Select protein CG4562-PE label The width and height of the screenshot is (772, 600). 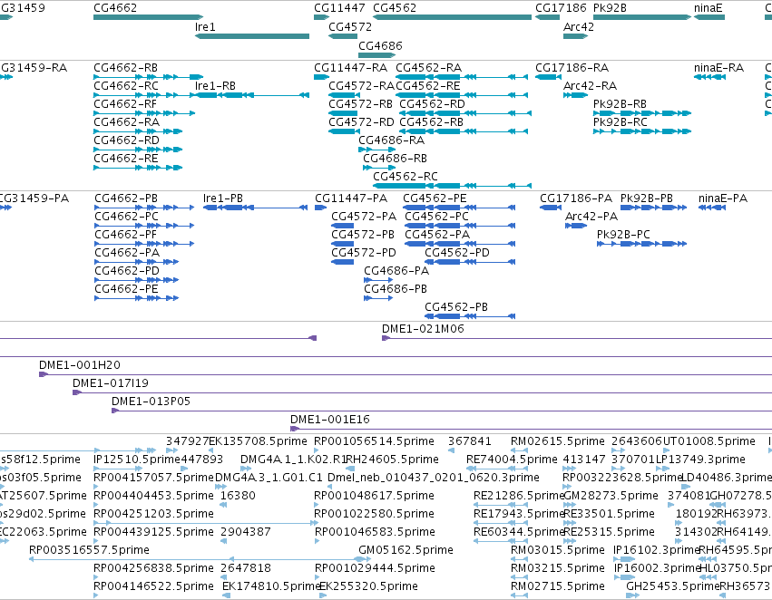[x=435, y=198]
